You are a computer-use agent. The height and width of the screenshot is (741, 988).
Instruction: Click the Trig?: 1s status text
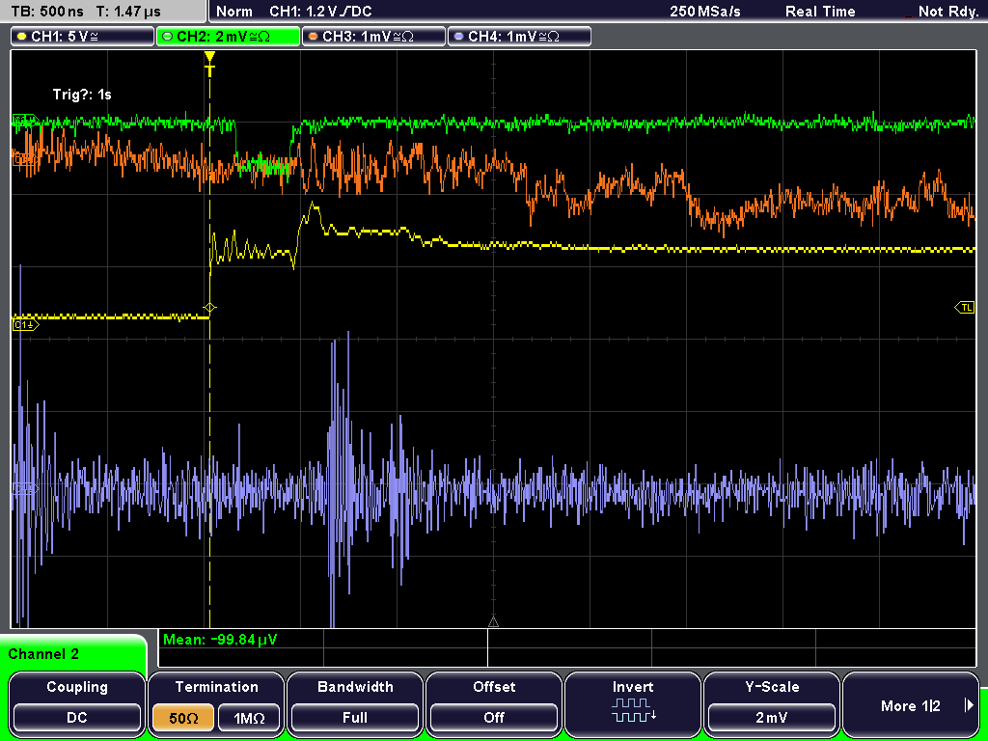click(82, 95)
